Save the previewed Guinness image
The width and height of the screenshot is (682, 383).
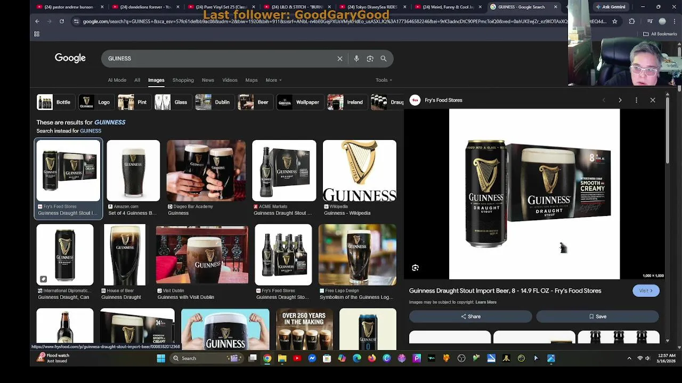pyautogui.click(x=597, y=317)
